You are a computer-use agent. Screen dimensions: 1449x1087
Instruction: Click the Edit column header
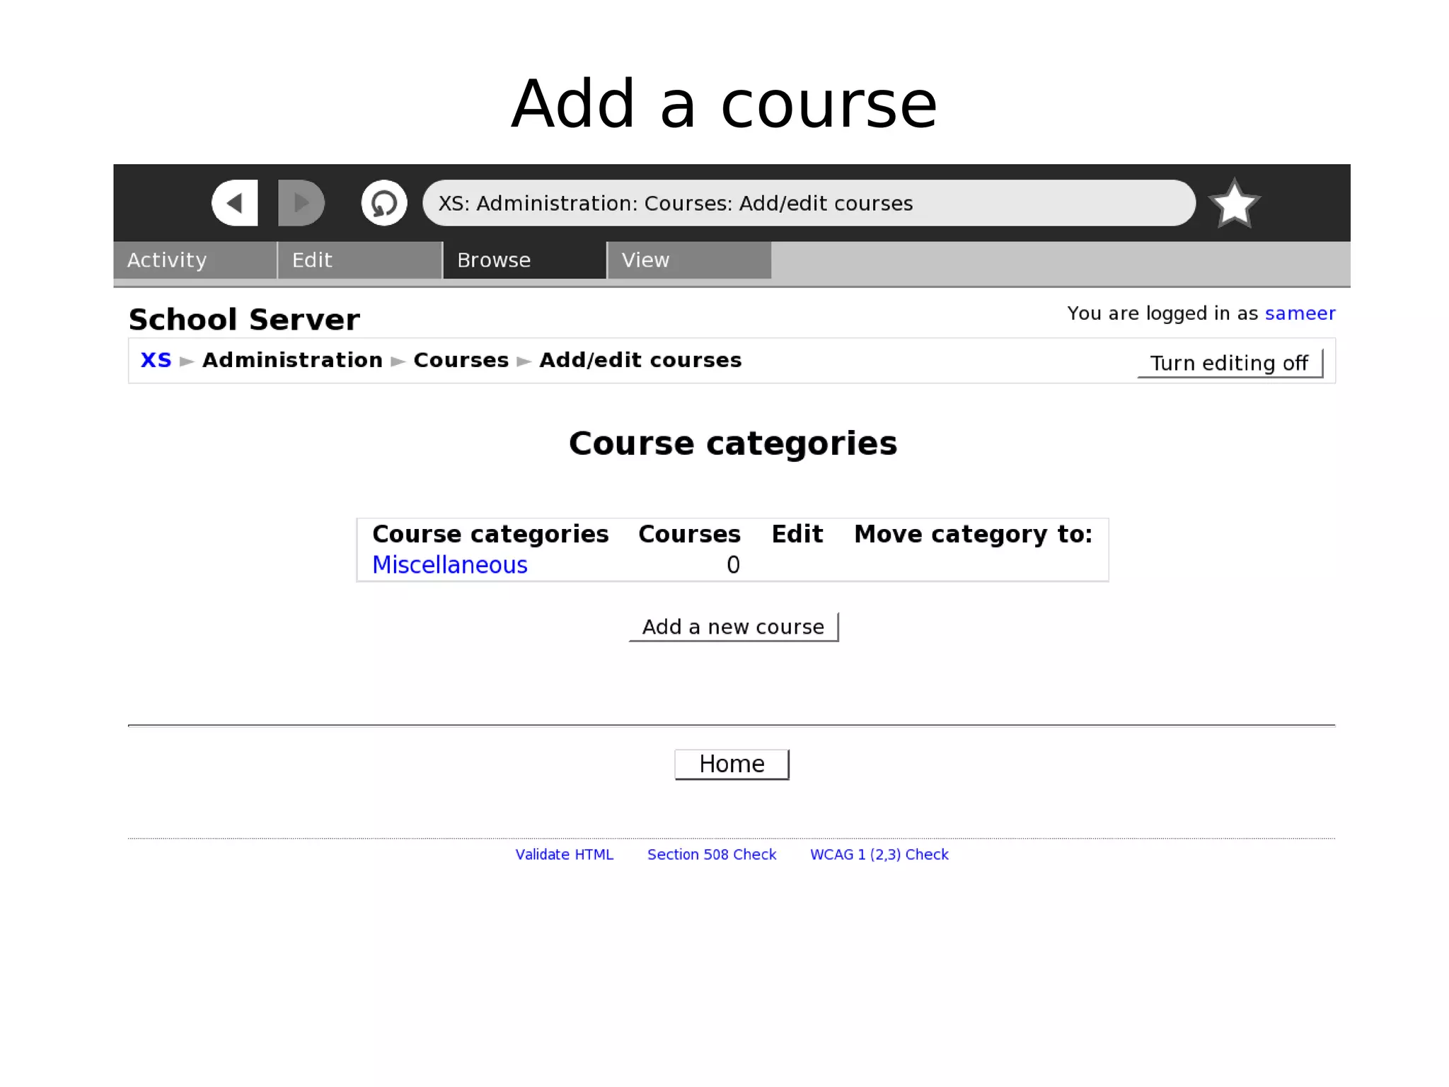pyautogui.click(x=797, y=534)
